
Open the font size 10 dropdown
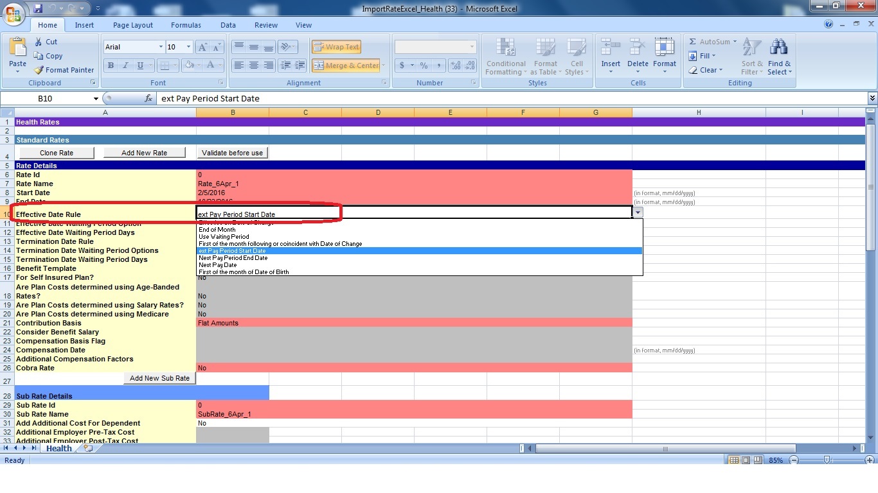[x=188, y=47]
